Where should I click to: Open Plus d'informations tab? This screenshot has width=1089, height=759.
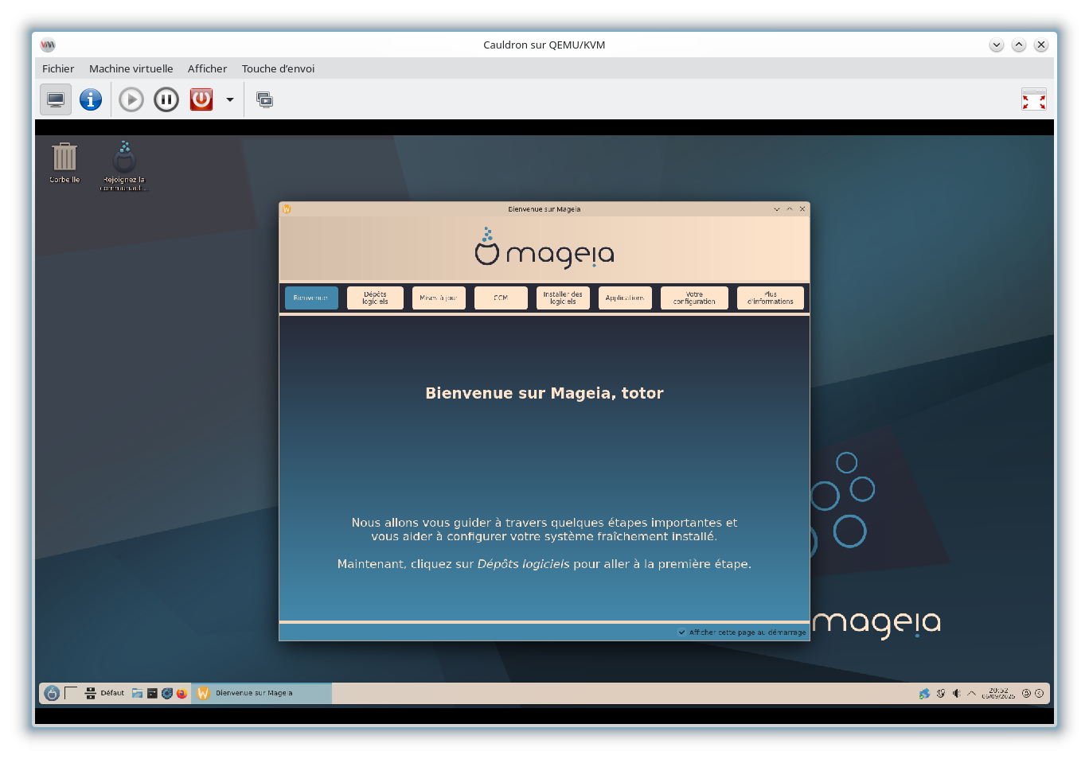pyautogui.click(x=771, y=298)
